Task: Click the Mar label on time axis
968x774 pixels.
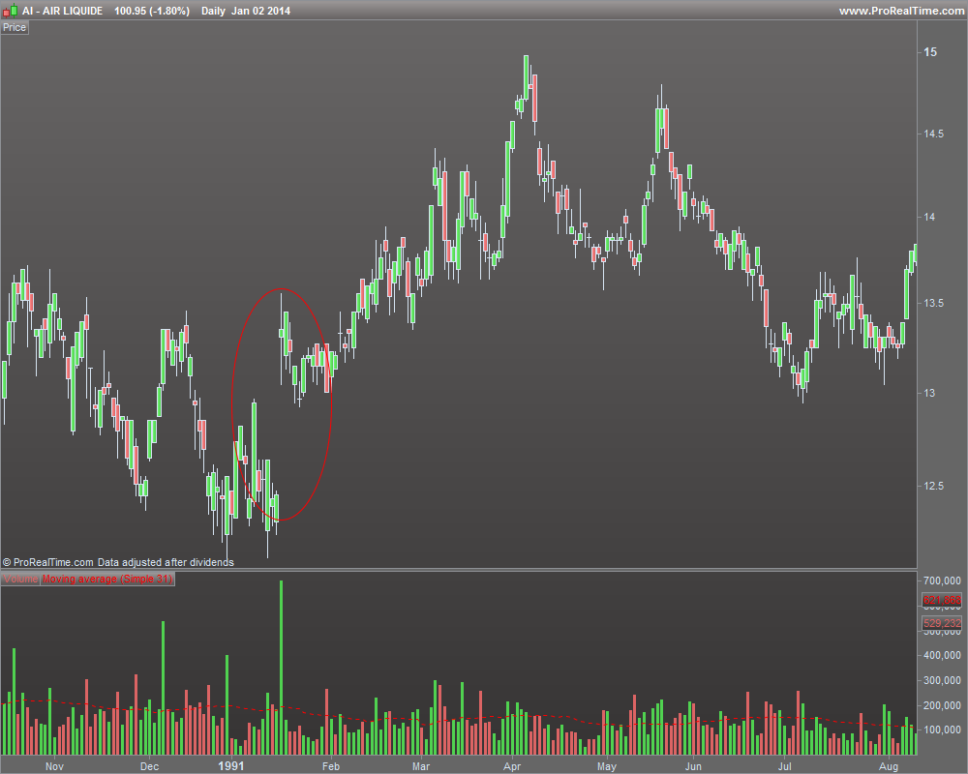Action: coord(421,766)
